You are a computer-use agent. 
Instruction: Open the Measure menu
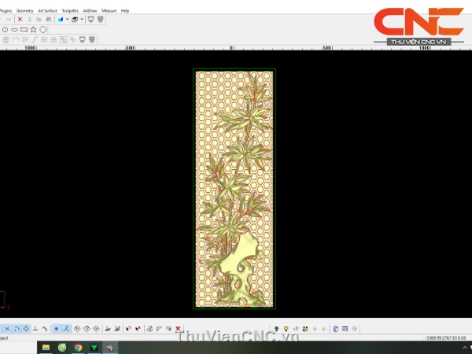click(x=109, y=10)
